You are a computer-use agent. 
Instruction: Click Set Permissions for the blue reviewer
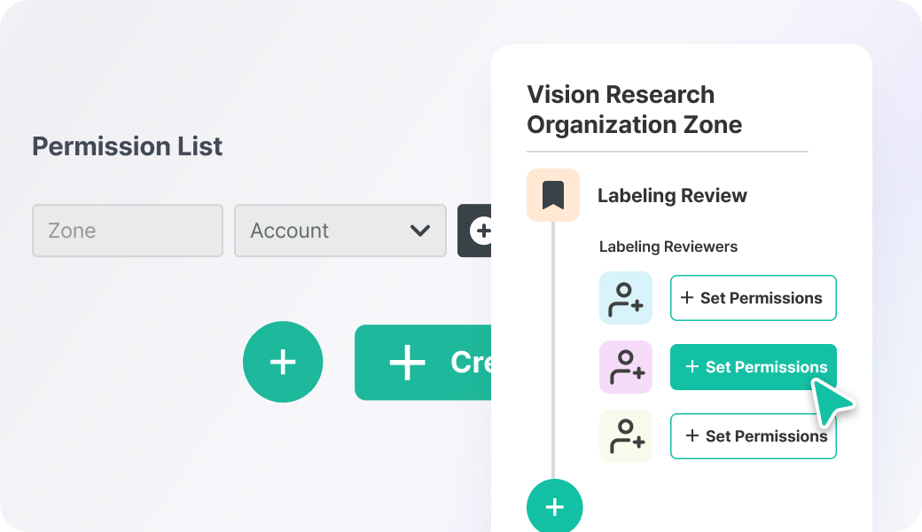pos(753,298)
